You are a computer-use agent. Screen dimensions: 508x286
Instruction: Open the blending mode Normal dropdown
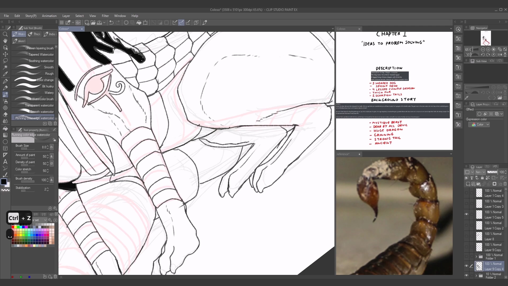(480, 172)
